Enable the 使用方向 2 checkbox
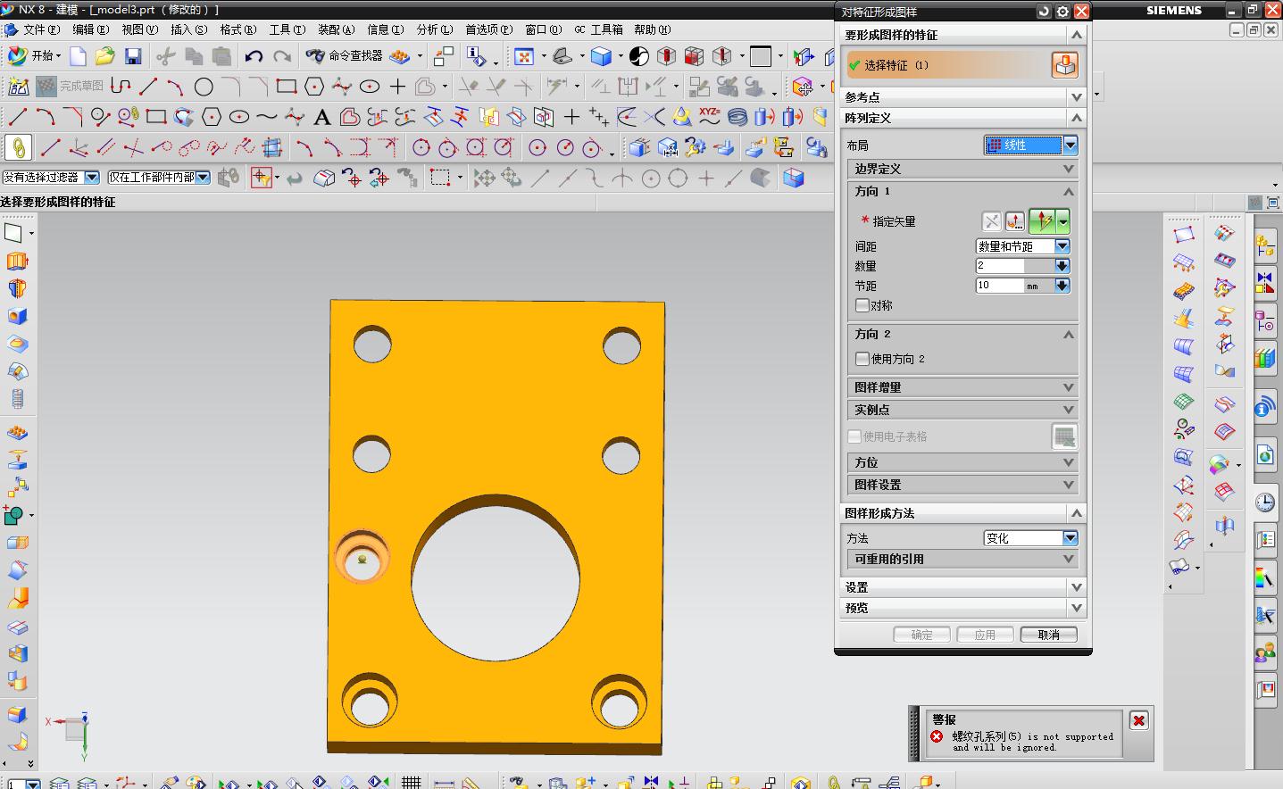Viewport: 1283px width, 789px height. pyautogui.click(x=862, y=359)
